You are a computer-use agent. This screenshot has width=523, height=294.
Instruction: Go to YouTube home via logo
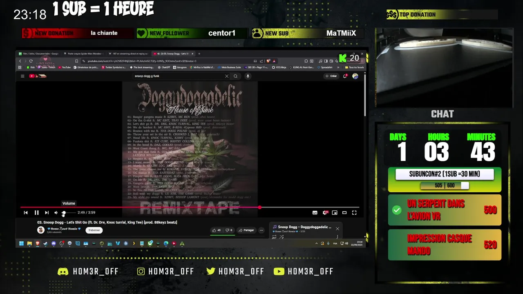click(x=38, y=76)
